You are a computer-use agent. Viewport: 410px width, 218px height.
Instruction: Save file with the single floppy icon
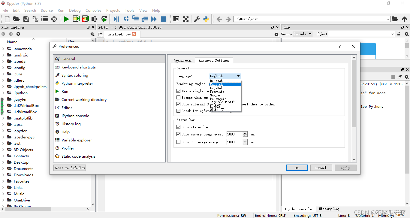pyautogui.click(x=26, y=19)
